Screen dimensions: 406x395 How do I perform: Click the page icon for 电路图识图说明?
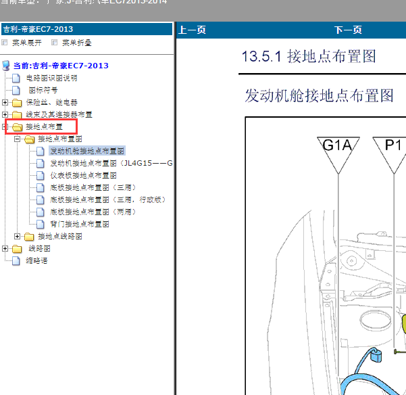click(x=16, y=78)
